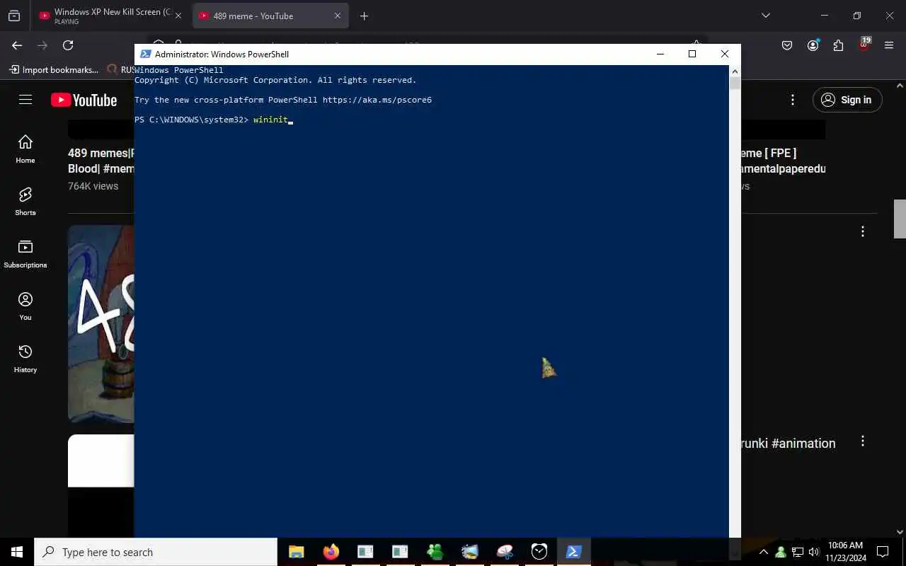Go back one page in Firefox

pyautogui.click(x=17, y=45)
